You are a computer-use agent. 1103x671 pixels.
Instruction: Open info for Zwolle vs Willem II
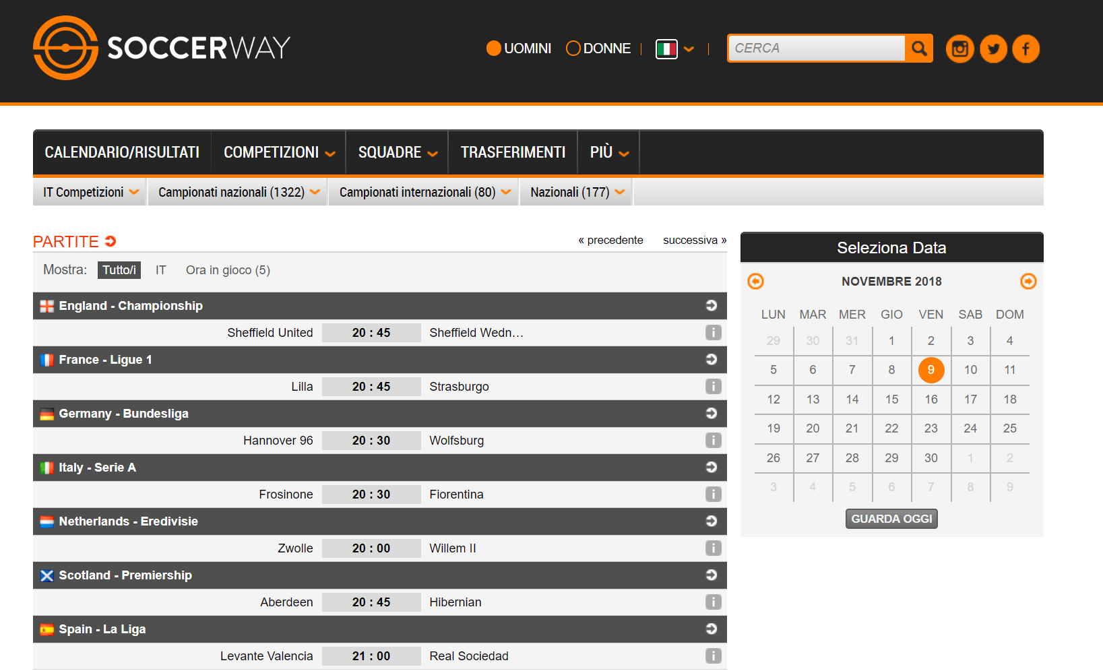pos(714,548)
